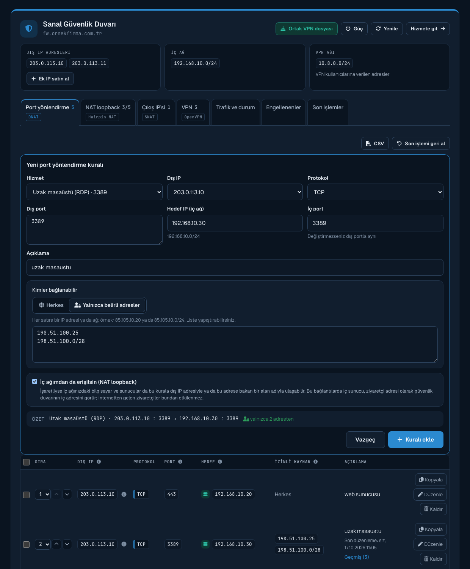
Task: Refresh with the Yenile button
Action: pyautogui.click(x=387, y=29)
